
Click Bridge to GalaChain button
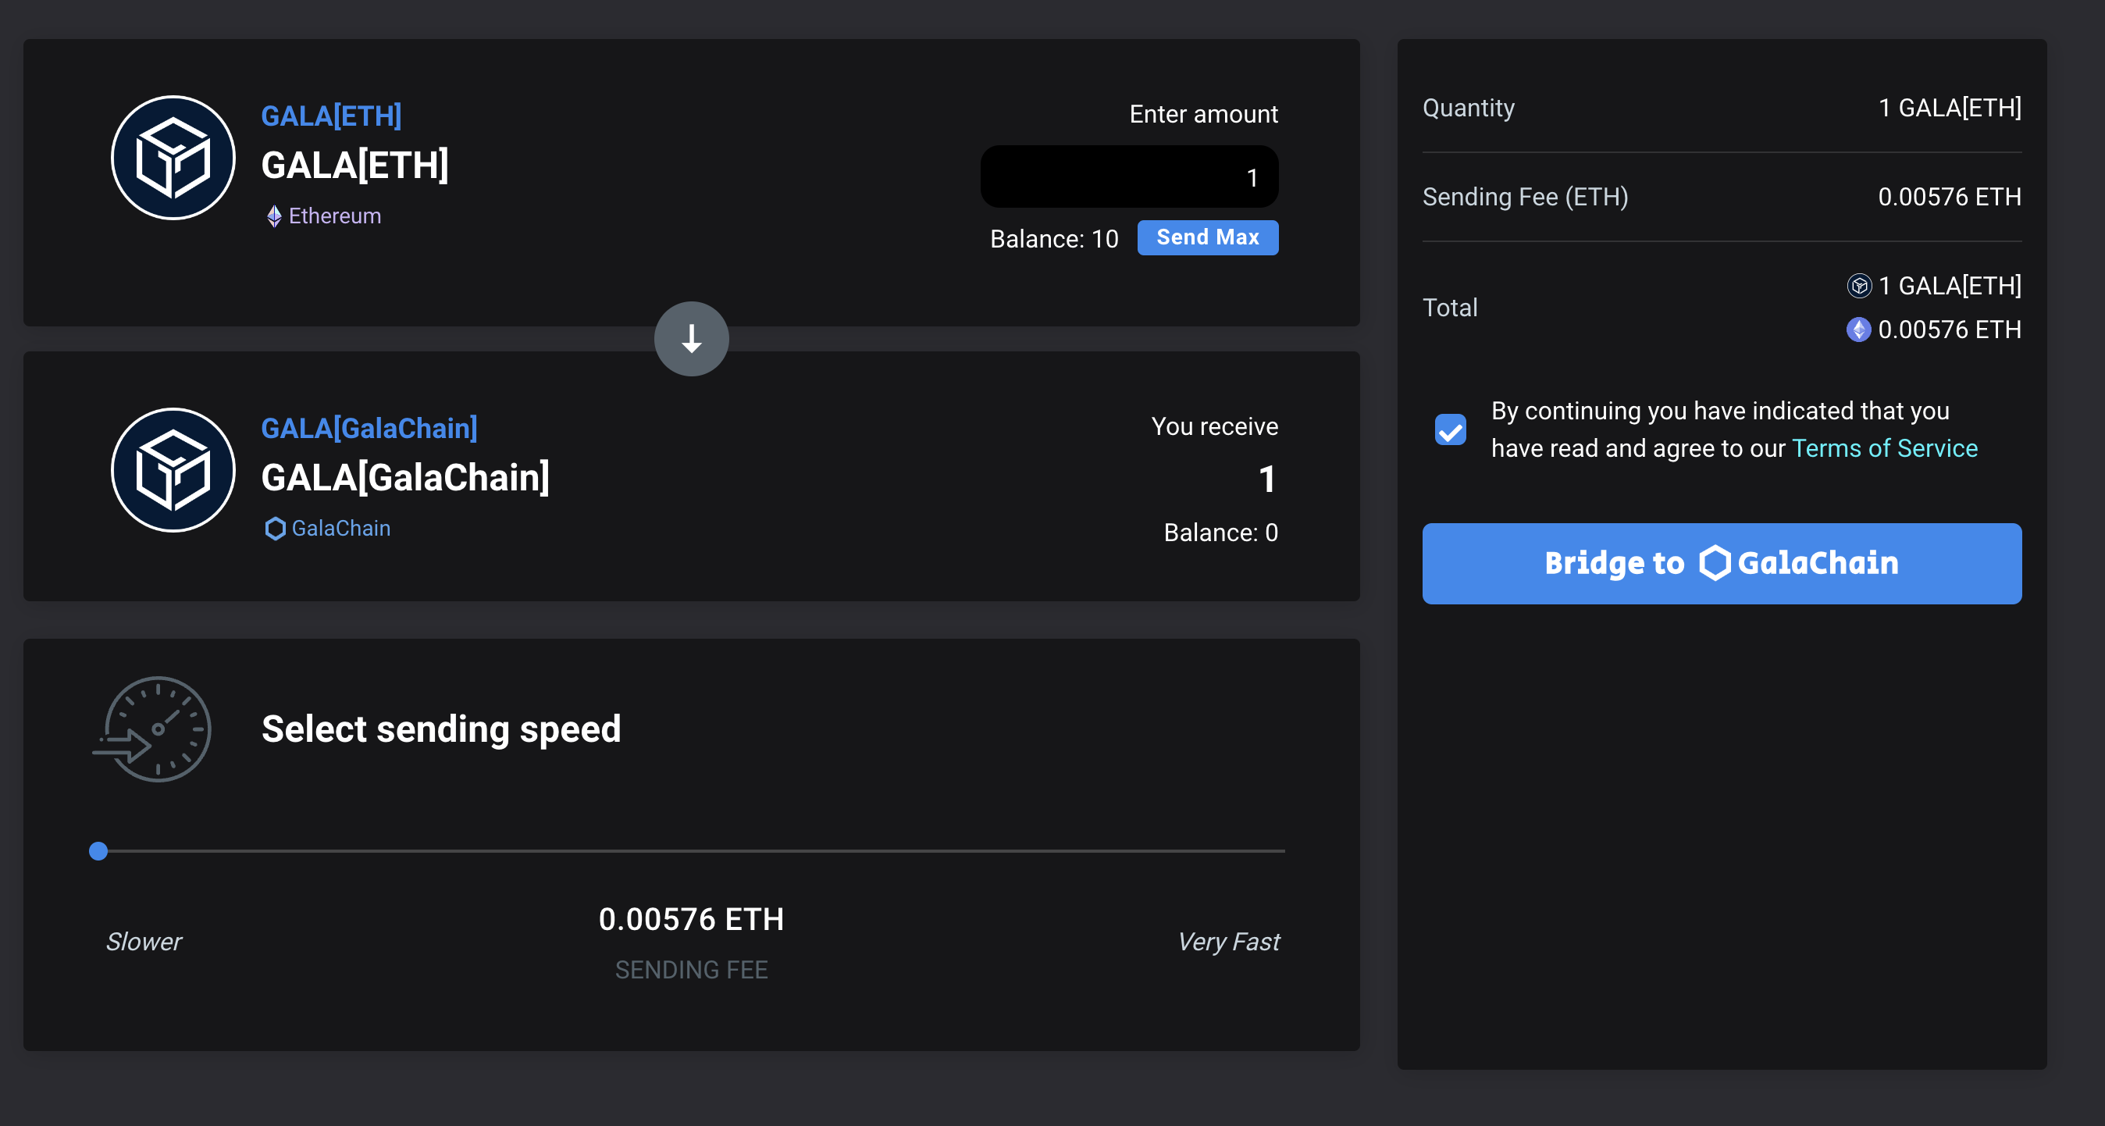pos(1722,564)
